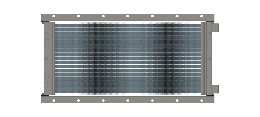Pick the leftmost bolt hole on bottom flange
The width and height of the screenshot is (260, 117).
click(54, 100)
